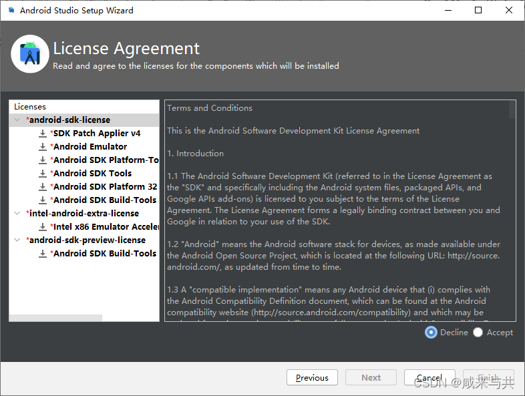Select Intel x86 Emulator Accelerator item

pyautogui.click(x=104, y=227)
